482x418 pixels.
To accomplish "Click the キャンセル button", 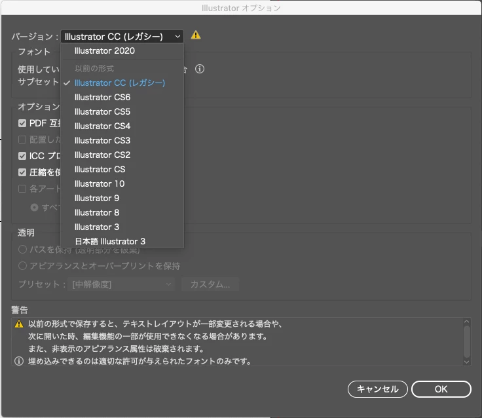I will 377,389.
